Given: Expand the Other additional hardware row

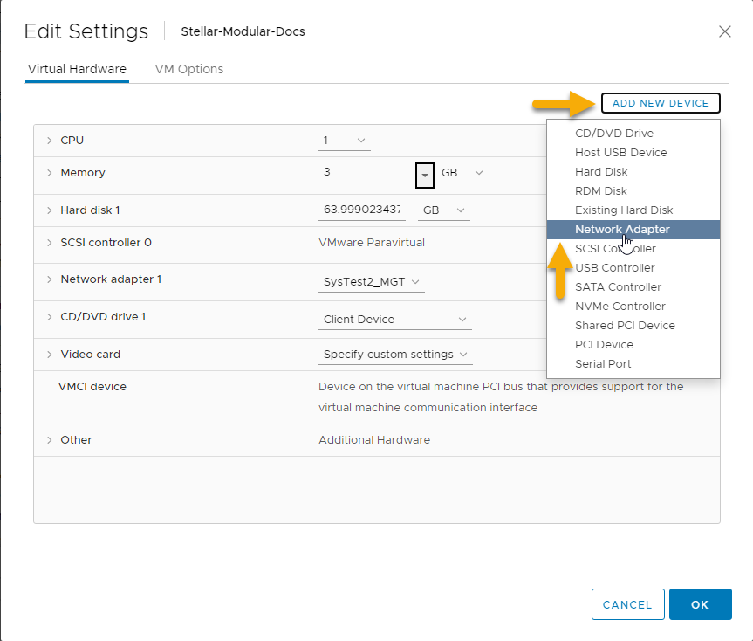Looking at the screenshot, I should (x=50, y=440).
